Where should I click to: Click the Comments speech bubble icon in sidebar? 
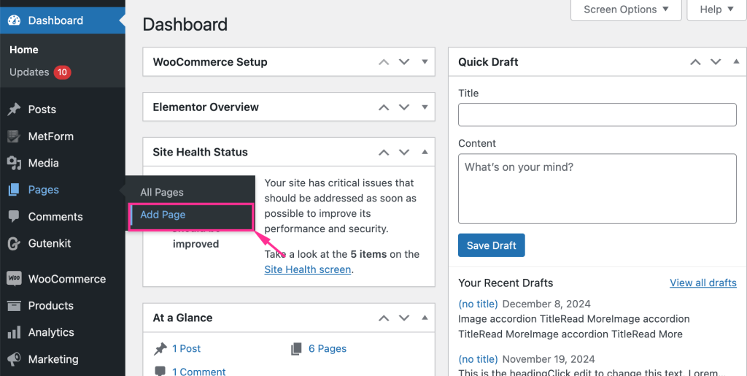14,216
